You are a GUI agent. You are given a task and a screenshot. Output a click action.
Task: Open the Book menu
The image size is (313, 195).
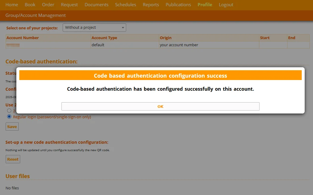coord(30,5)
